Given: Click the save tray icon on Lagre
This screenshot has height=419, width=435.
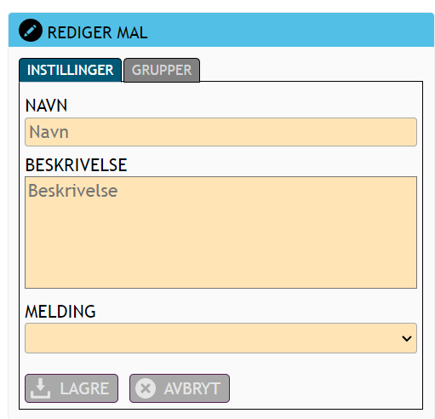Looking at the screenshot, I should click(x=40, y=388).
